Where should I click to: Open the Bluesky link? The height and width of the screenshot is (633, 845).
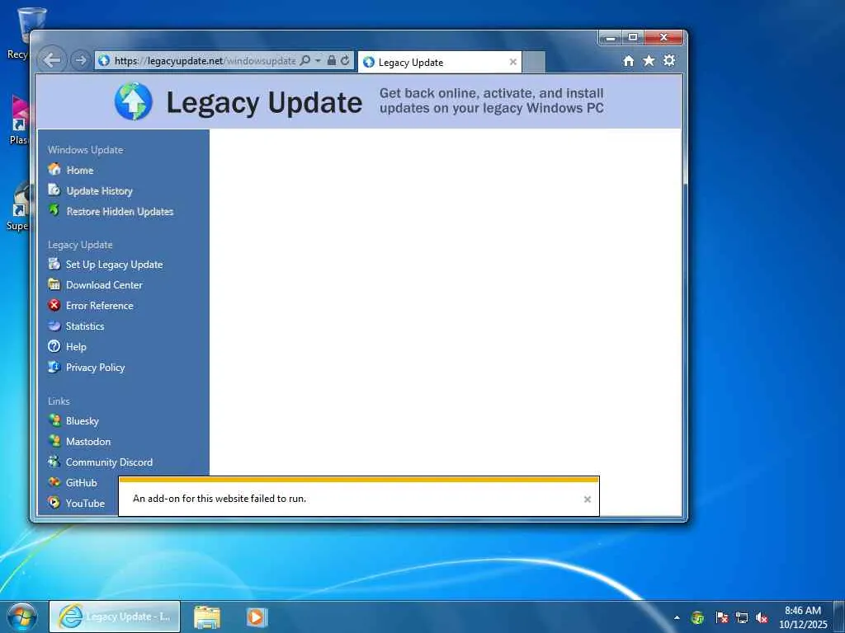pos(82,421)
